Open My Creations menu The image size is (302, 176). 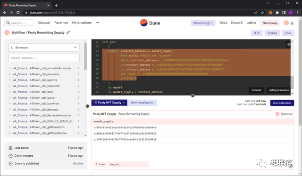[x=82, y=23]
